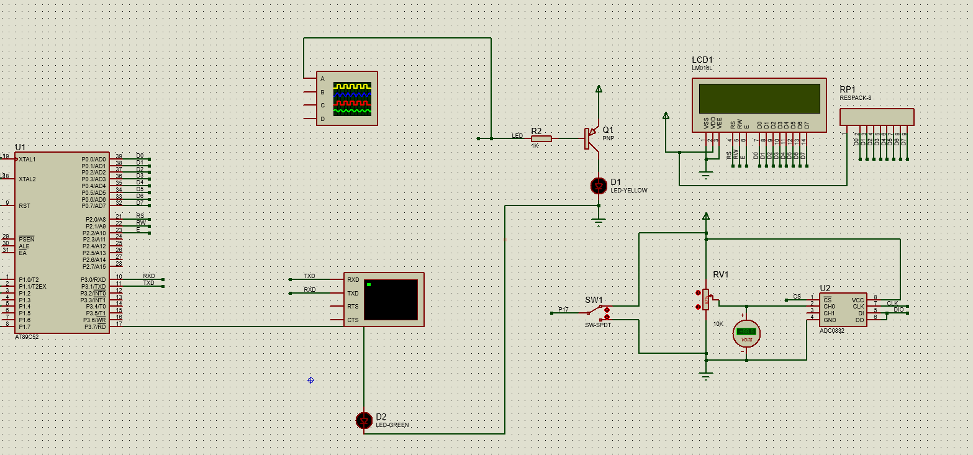The height and width of the screenshot is (455, 973).
Task: Click the RV1 reference label
Action: pyautogui.click(x=720, y=274)
